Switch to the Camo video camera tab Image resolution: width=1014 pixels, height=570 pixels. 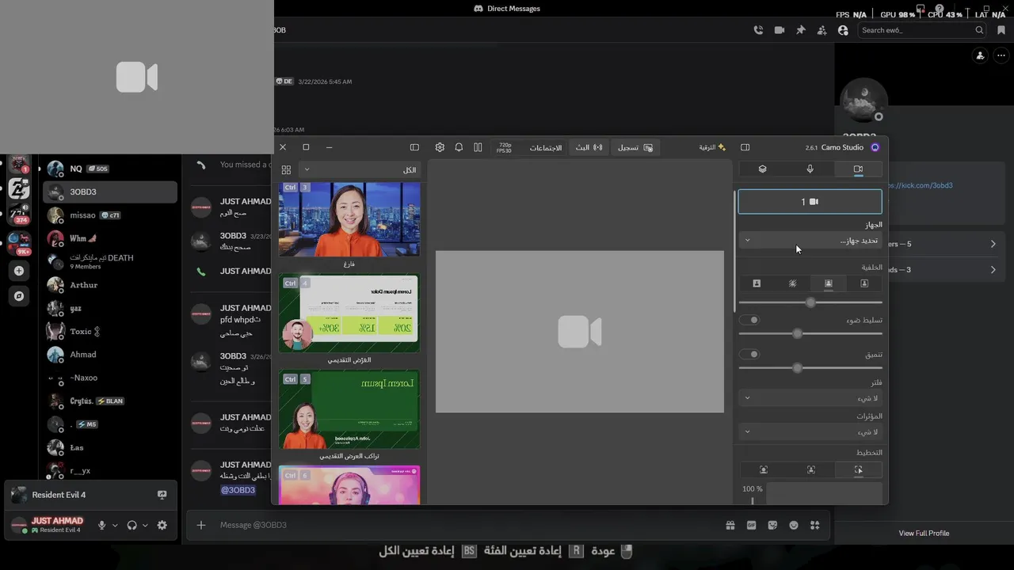[x=858, y=169]
